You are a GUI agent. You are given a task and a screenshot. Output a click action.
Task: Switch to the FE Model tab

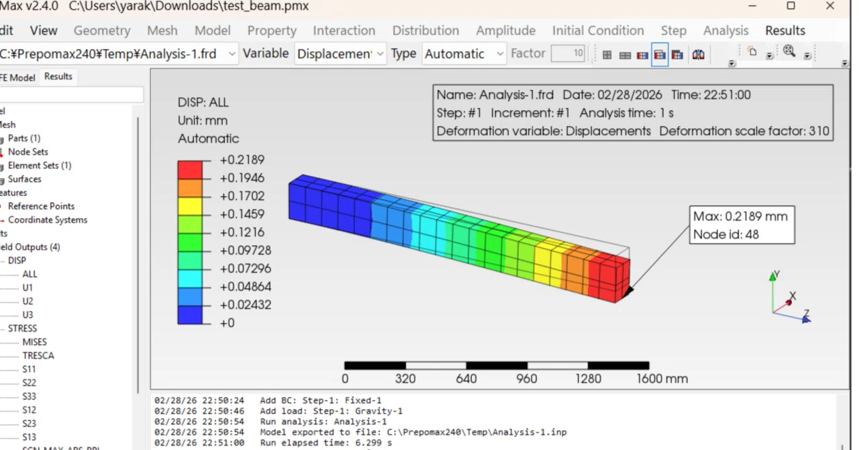tap(18, 77)
